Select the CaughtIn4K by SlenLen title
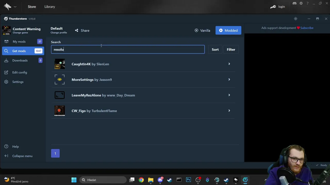Viewport: 330px width, 185px height. [x=90, y=64]
